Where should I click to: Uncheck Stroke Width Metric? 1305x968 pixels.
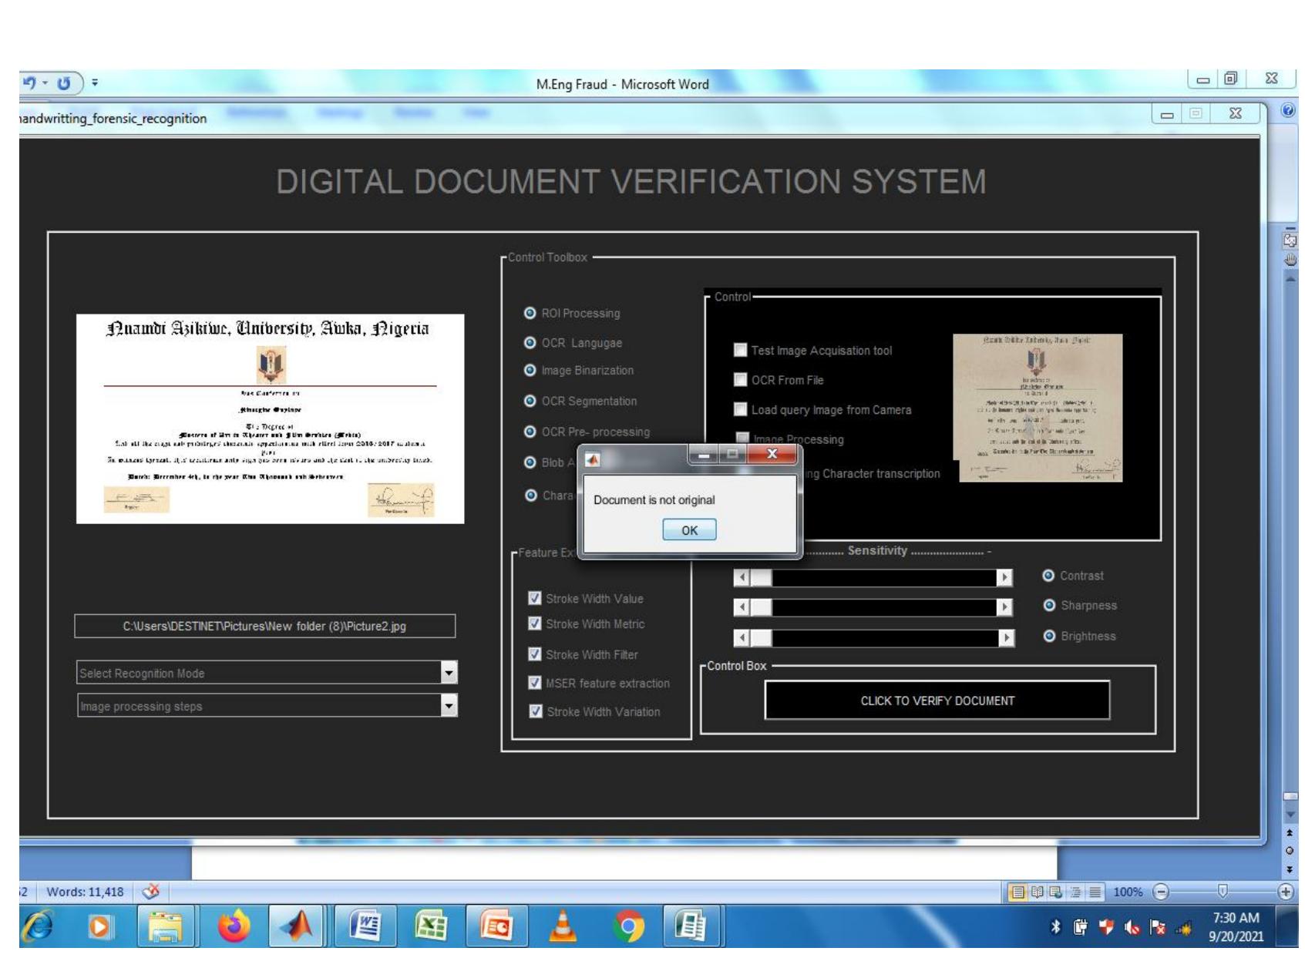coord(534,623)
